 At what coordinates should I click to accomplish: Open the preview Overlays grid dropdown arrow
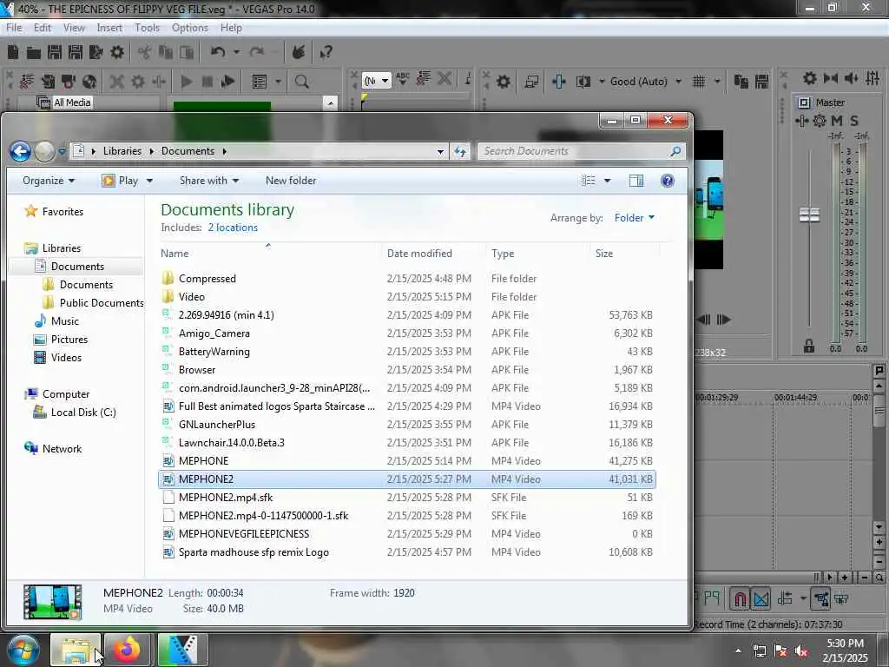(717, 82)
